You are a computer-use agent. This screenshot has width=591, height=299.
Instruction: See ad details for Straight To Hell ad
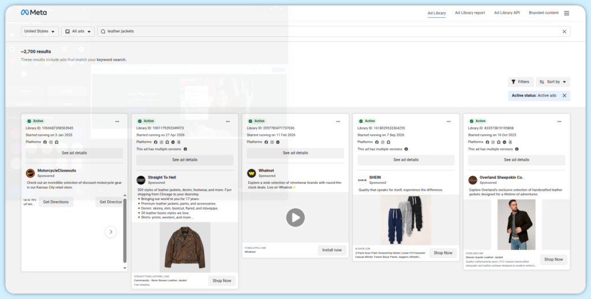[x=185, y=160]
